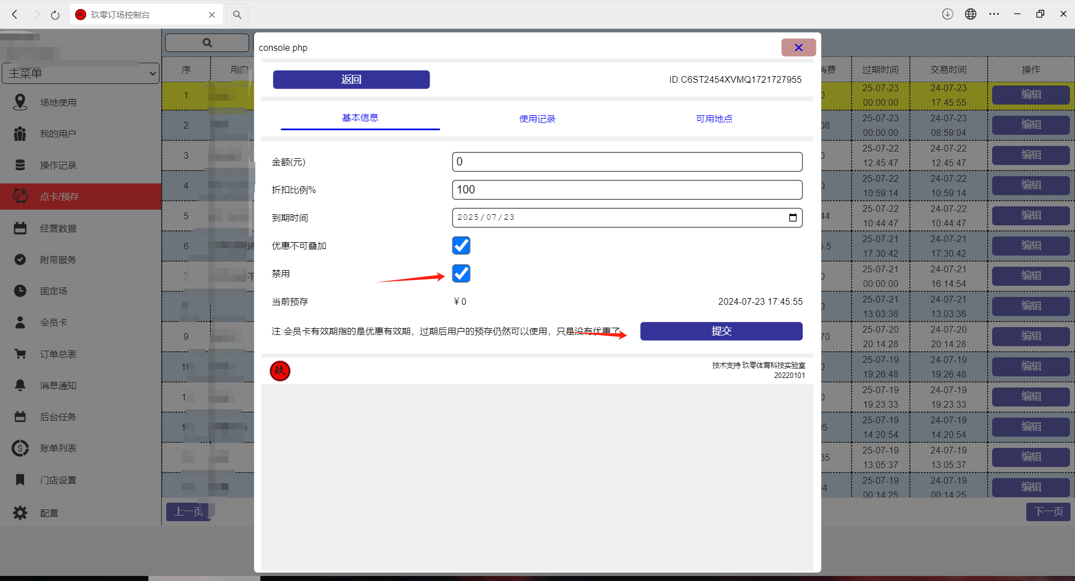Screen dimensions: 1075x581
Task: Open the browser three-dot more menu
Action: [x=994, y=15]
